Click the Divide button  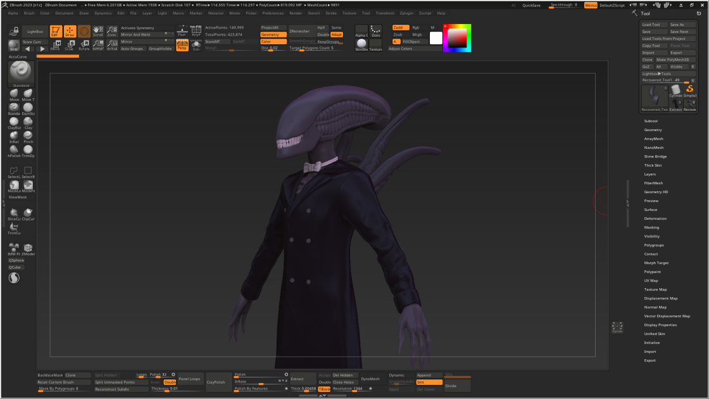(x=457, y=386)
